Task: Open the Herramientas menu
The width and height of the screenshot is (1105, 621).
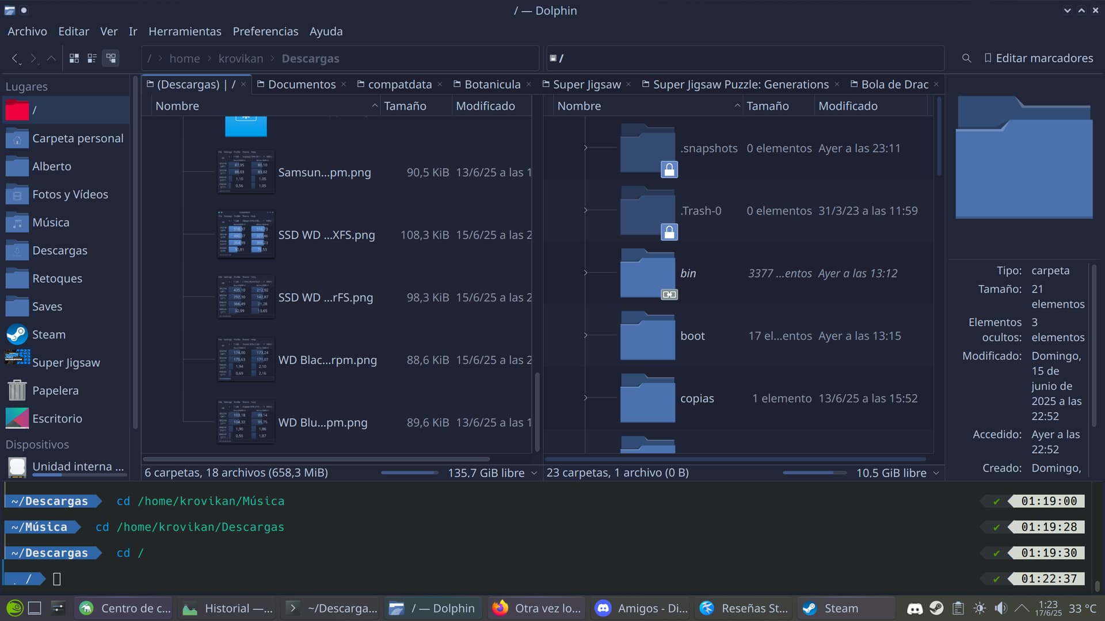Action: [x=185, y=31]
